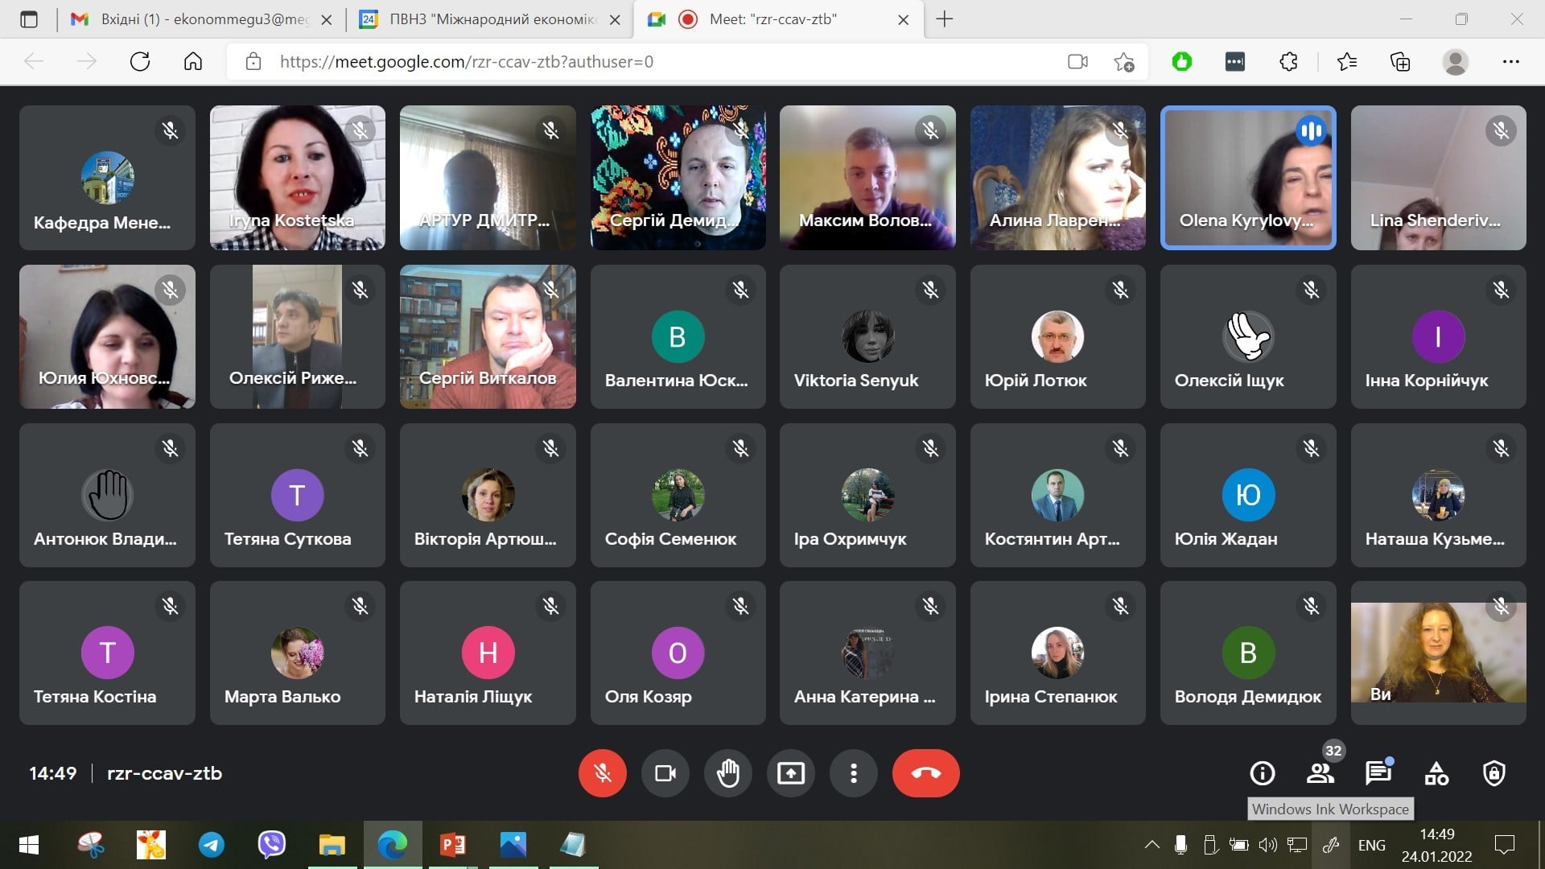Screen dimensions: 1545x869
Task: Show the participants list with 32 people
Action: [x=1320, y=773]
